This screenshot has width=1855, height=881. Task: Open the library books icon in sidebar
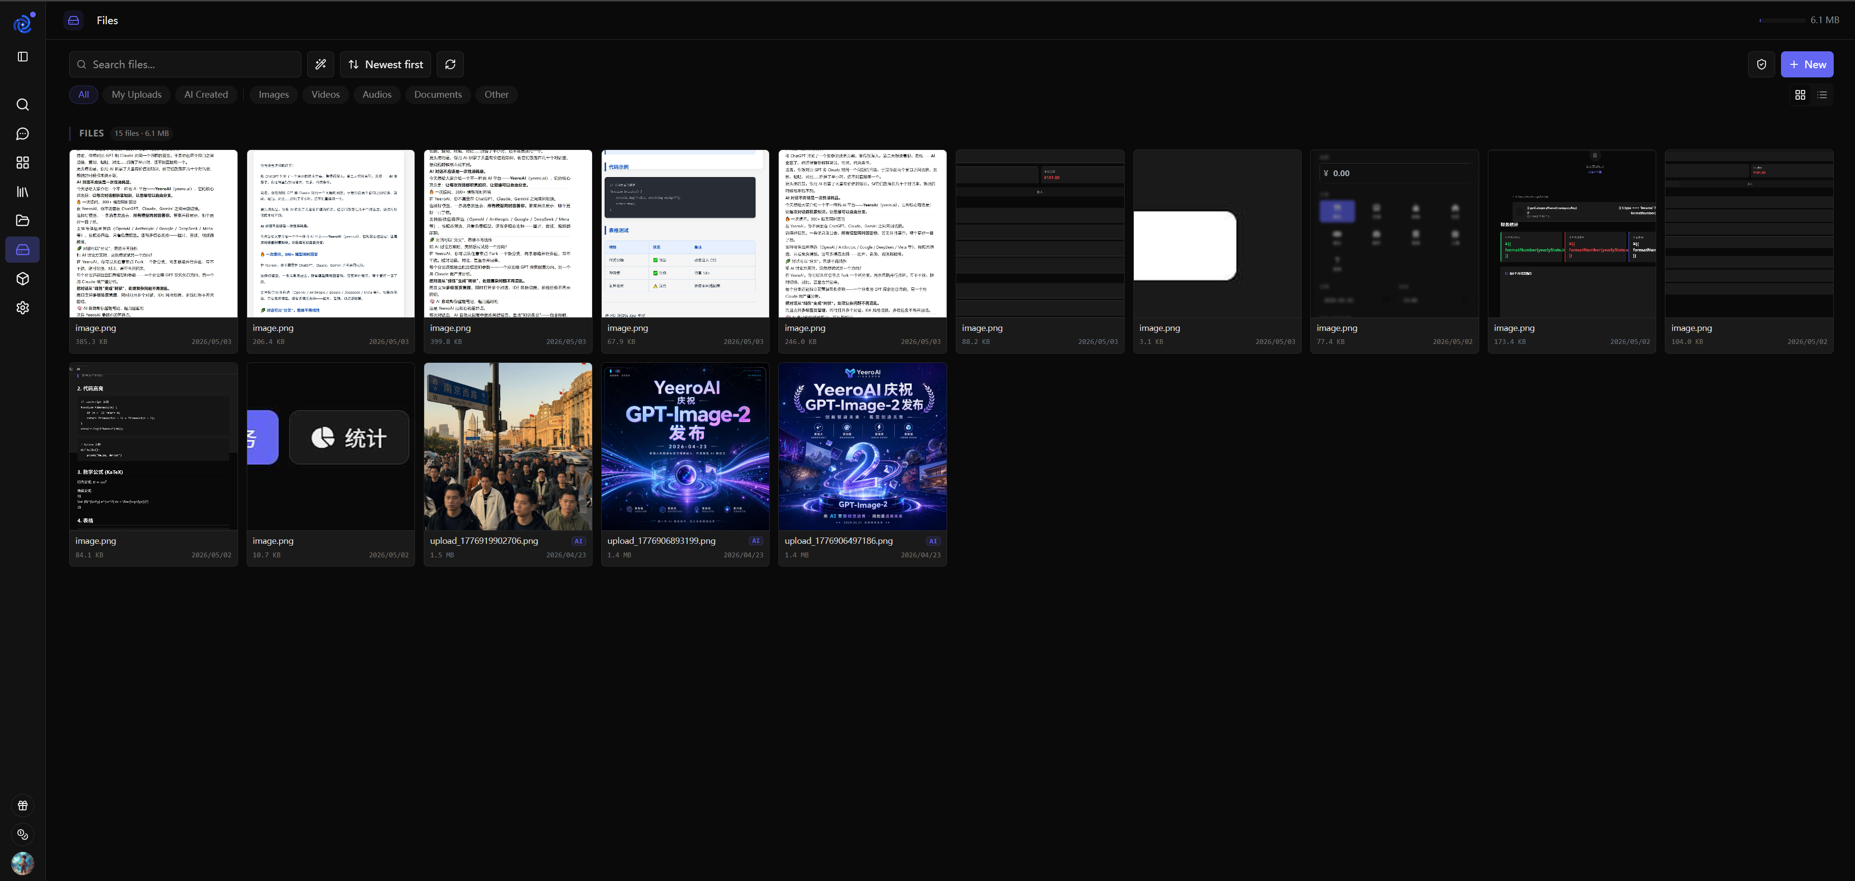pyautogui.click(x=22, y=192)
